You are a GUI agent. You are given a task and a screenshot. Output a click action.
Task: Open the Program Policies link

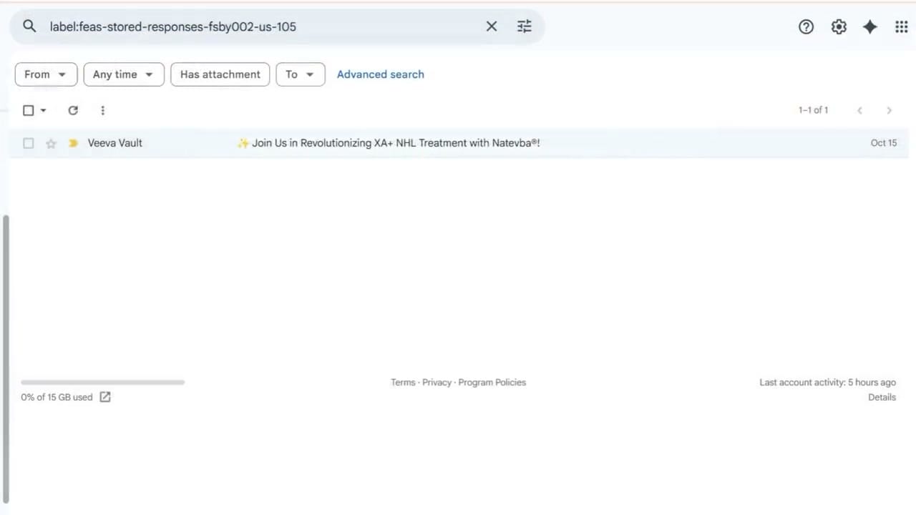click(x=492, y=383)
